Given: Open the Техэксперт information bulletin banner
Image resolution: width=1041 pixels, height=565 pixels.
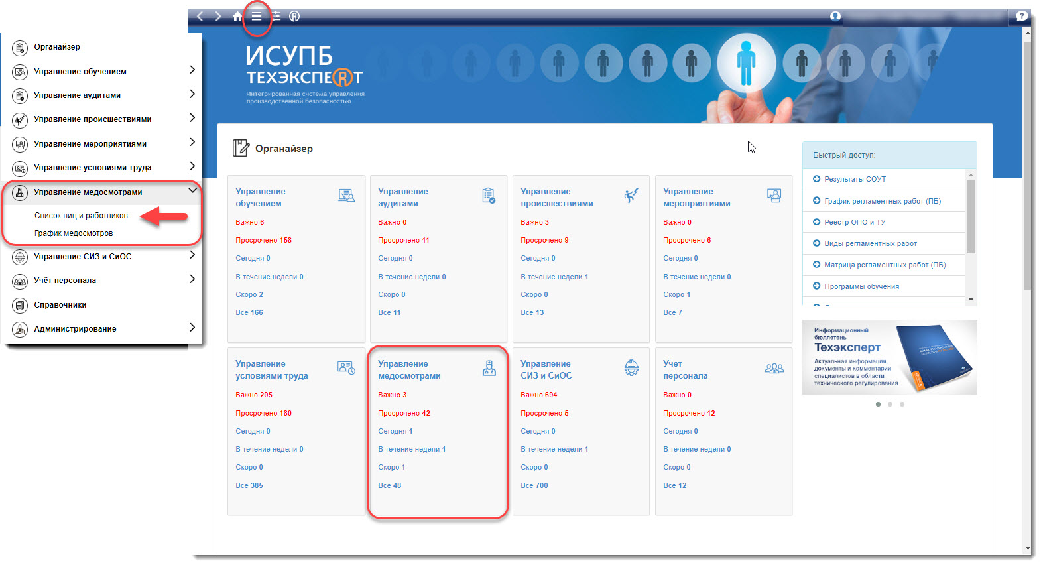Looking at the screenshot, I should tap(890, 357).
